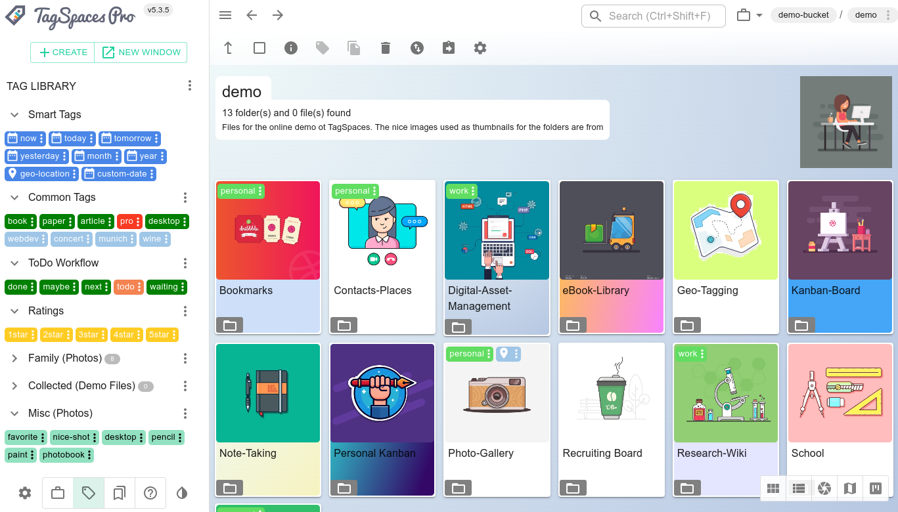Toggle select-all with the square checkbox icon

tap(259, 47)
